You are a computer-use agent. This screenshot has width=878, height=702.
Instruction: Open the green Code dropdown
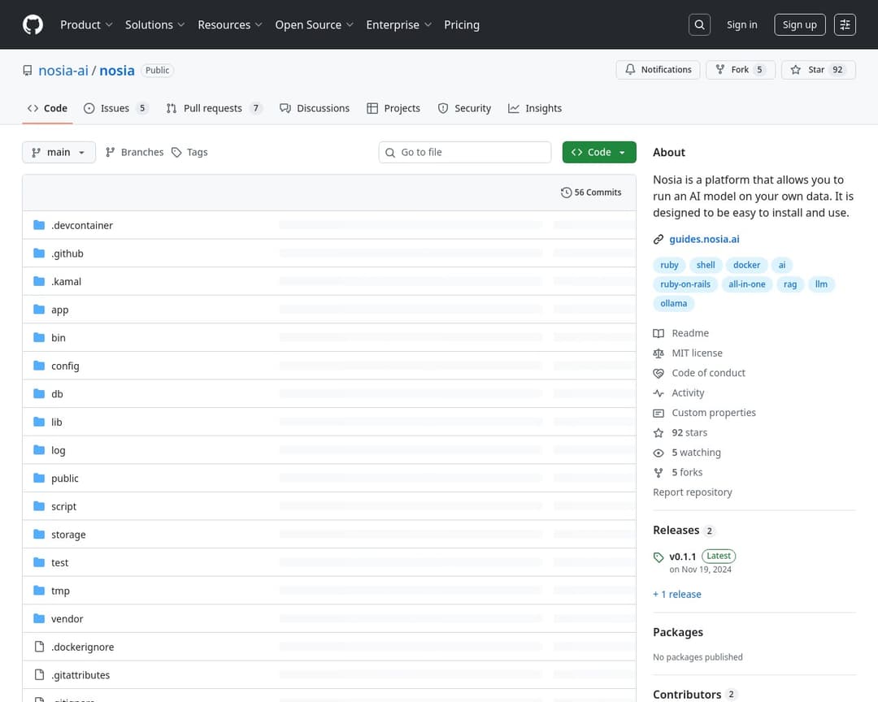(x=599, y=152)
